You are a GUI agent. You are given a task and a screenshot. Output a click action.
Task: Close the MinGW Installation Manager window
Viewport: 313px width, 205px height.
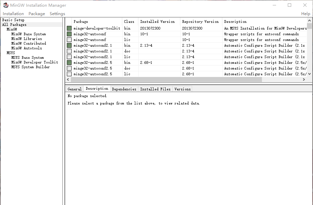pyautogui.click(x=305, y=5)
